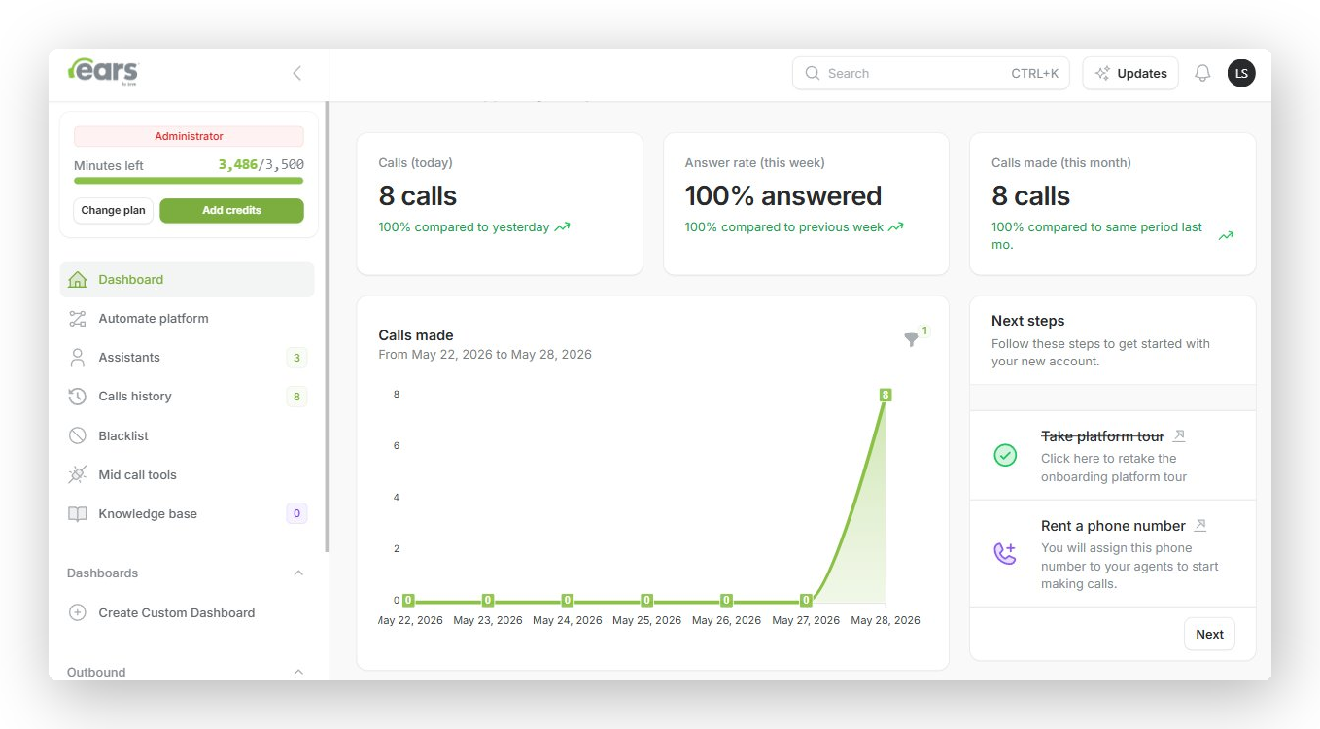Click the Mid call tools icon
The width and height of the screenshot is (1320, 729).
78,474
